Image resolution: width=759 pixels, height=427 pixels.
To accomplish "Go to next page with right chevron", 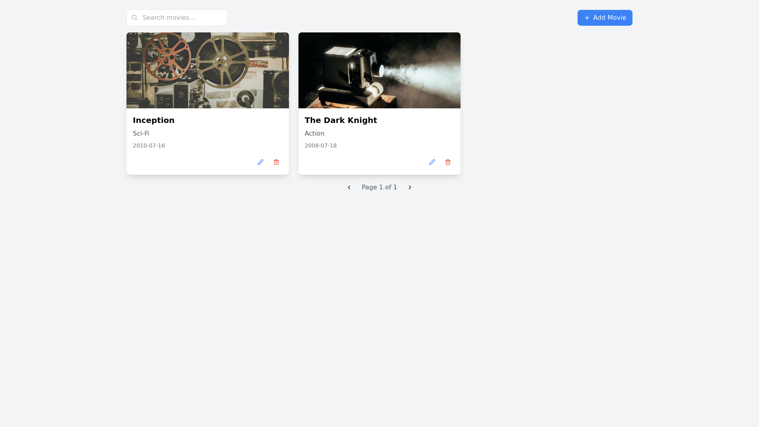I will (x=410, y=187).
